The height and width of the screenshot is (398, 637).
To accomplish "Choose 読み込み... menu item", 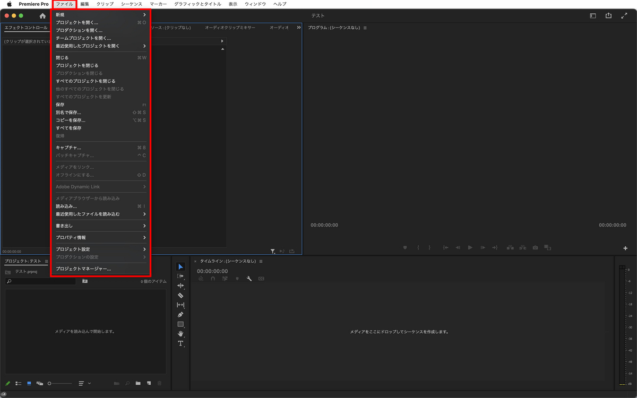I will pyautogui.click(x=101, y=206).
